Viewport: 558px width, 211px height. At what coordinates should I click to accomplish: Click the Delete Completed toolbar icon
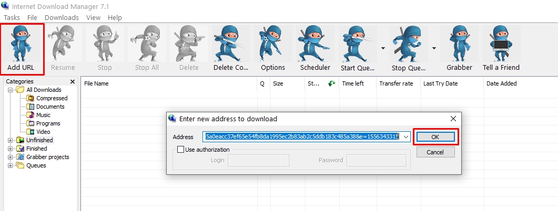[x=230, y=44]
